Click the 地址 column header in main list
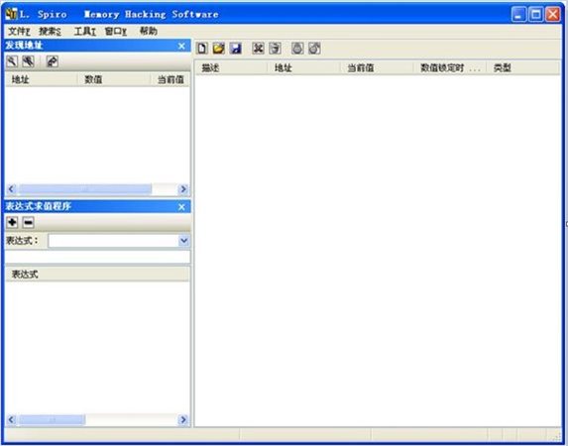Viewport: 568px width, 446px height. click(x=303, y=67)
